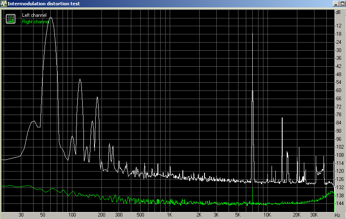
Task: Click the "1K" frequency label
Action: click(169, 215)
